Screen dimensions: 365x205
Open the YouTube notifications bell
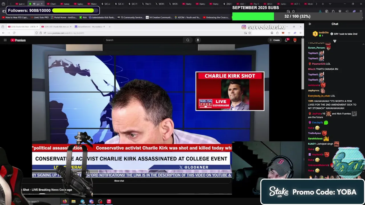pyautogui.click(x=286, y=40)
